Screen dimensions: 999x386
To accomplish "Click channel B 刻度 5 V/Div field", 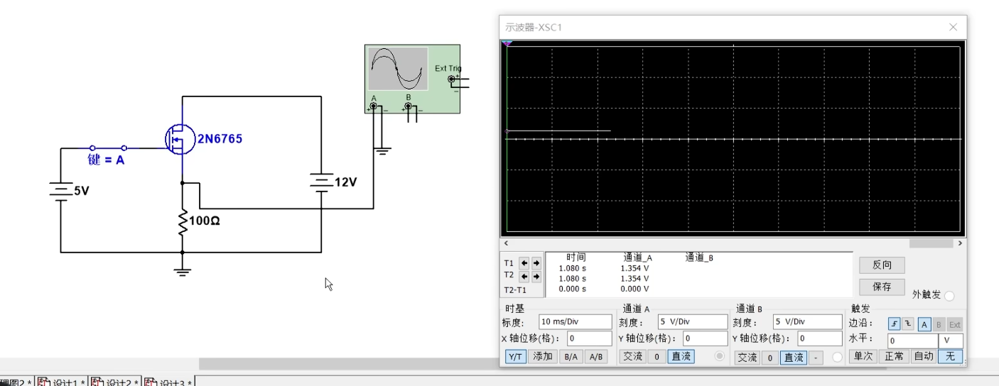I will (x=807, y=321).
